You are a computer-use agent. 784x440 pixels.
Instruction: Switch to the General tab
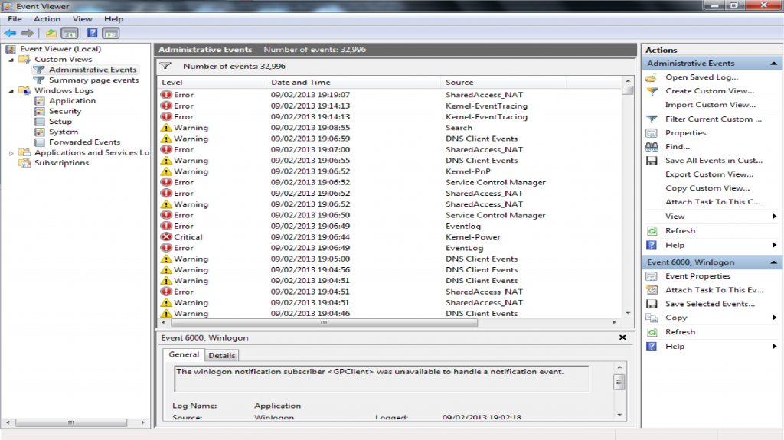click(x=184, y=354)
